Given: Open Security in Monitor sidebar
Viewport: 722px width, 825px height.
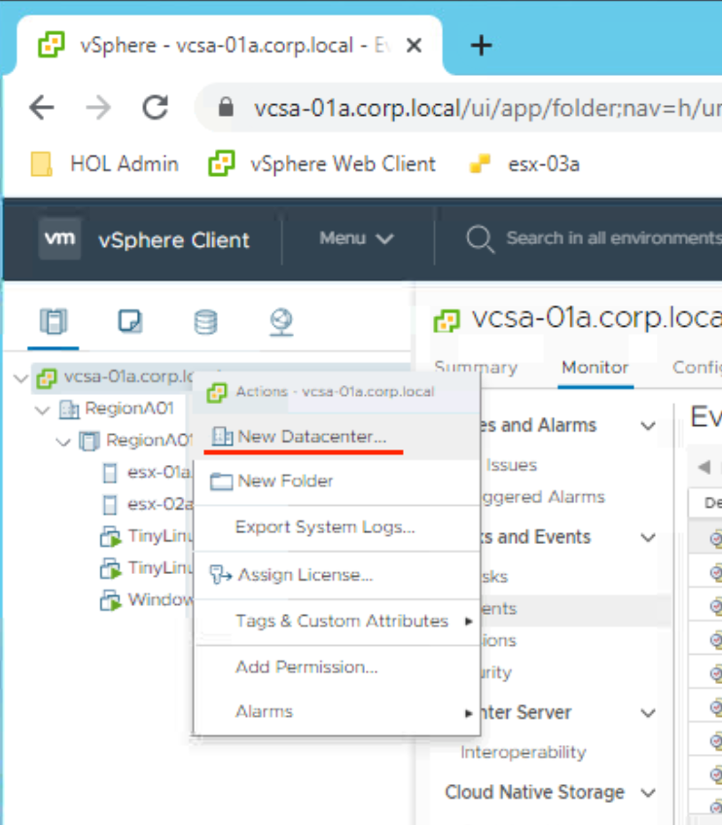Looking at the screenshot, I should click(x=497, y=672).
